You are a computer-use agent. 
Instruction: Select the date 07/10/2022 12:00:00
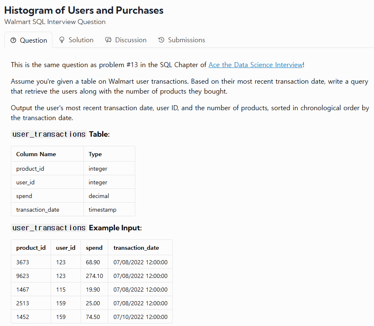coord(140,317)
